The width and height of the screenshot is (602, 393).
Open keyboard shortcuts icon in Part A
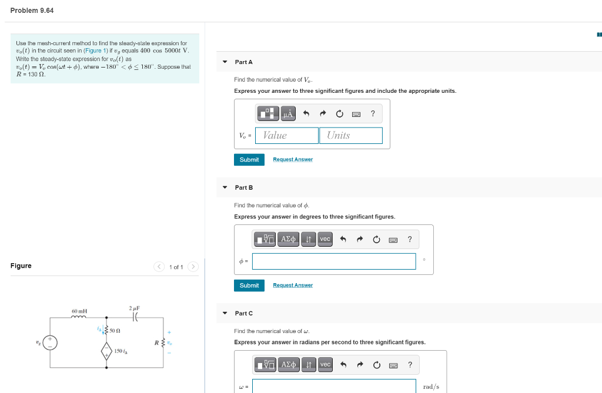tap(356, 113)
